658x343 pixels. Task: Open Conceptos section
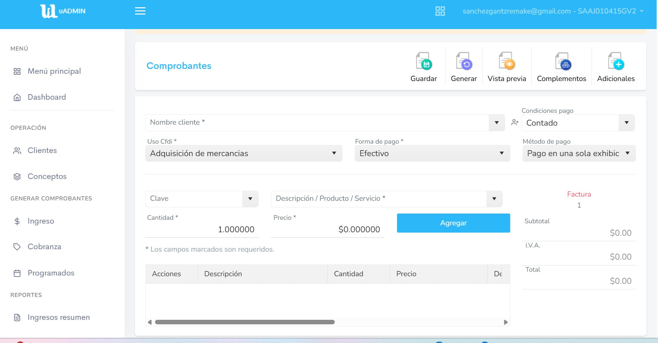pos(47,177)
